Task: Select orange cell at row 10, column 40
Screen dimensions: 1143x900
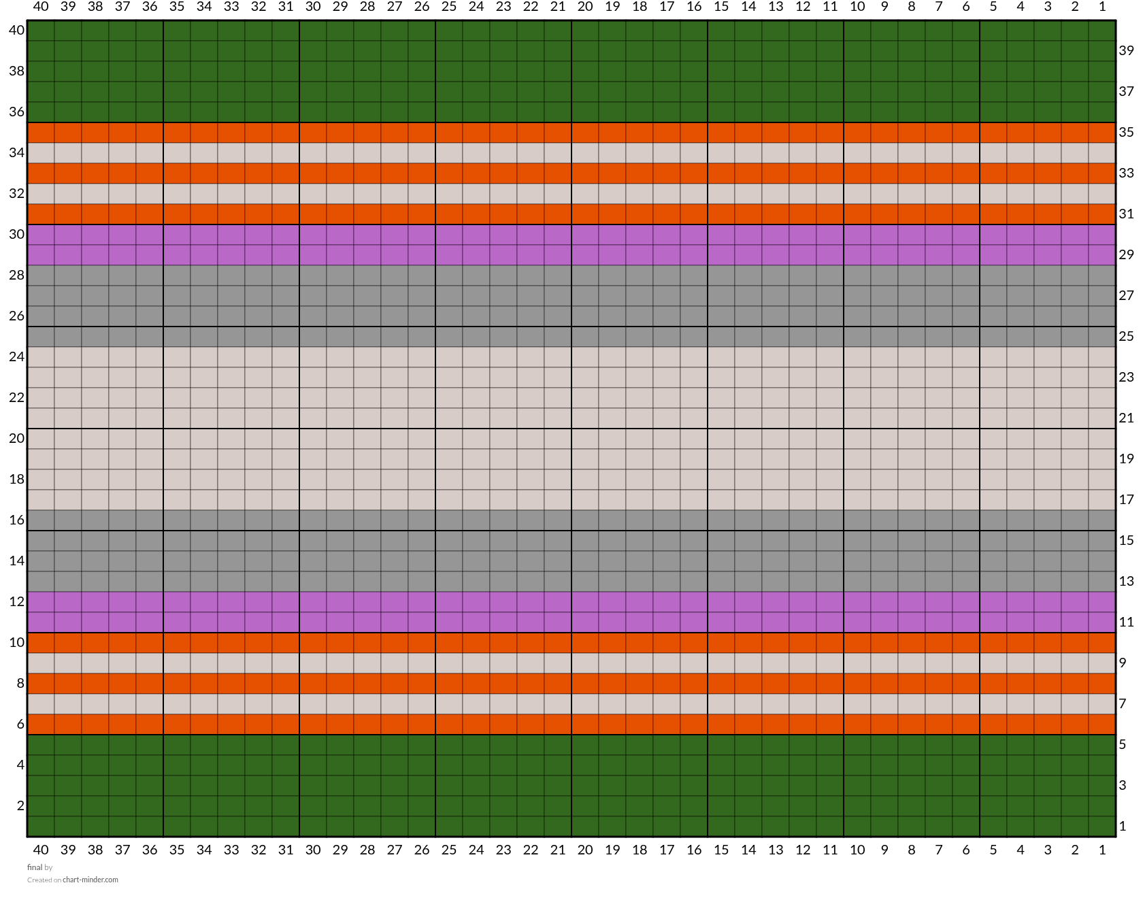Action: [41, 643]
